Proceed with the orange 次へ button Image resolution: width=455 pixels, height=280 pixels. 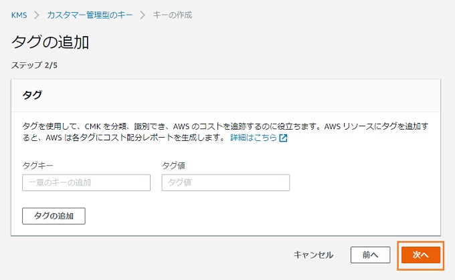421,255
